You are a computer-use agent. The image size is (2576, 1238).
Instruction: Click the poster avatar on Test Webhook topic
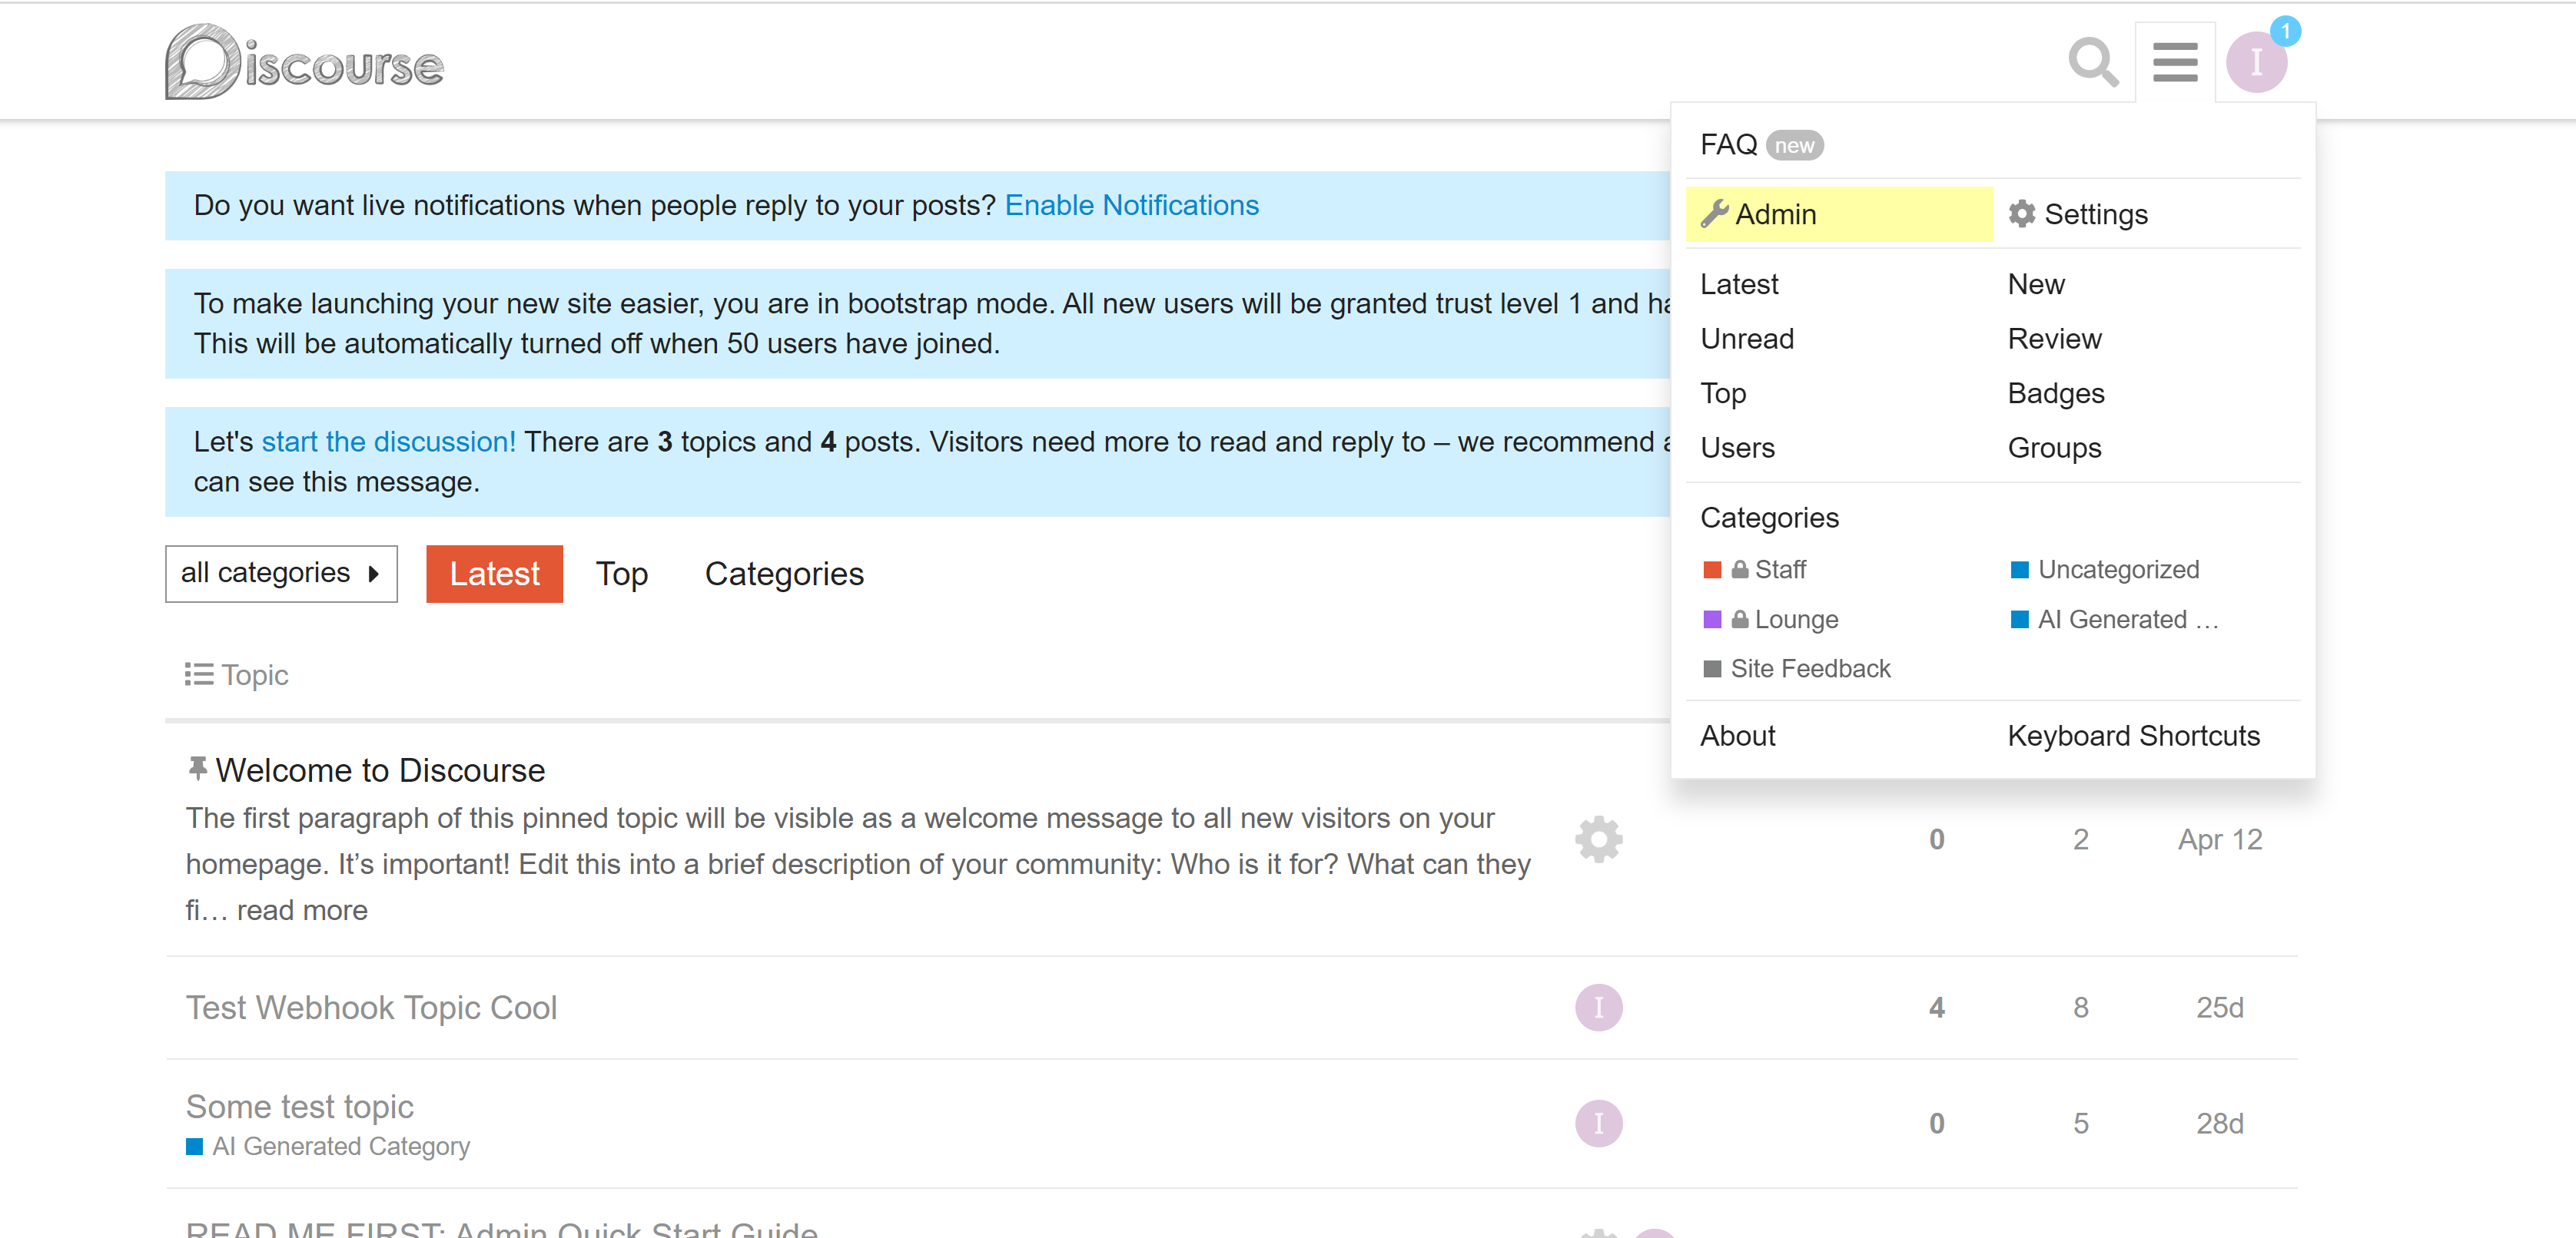[x=1598, y=1007]
